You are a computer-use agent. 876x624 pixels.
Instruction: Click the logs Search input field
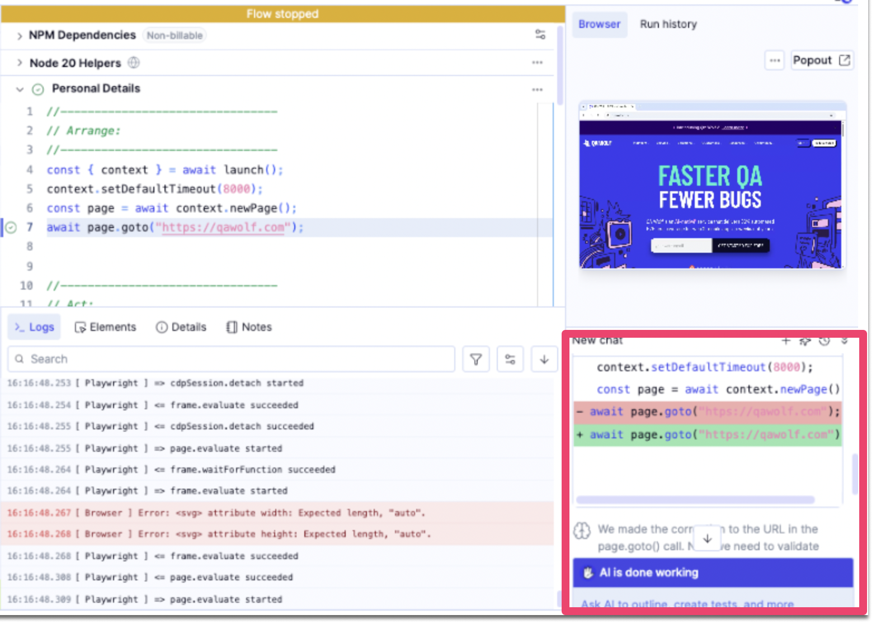click(x=231, y=359)
